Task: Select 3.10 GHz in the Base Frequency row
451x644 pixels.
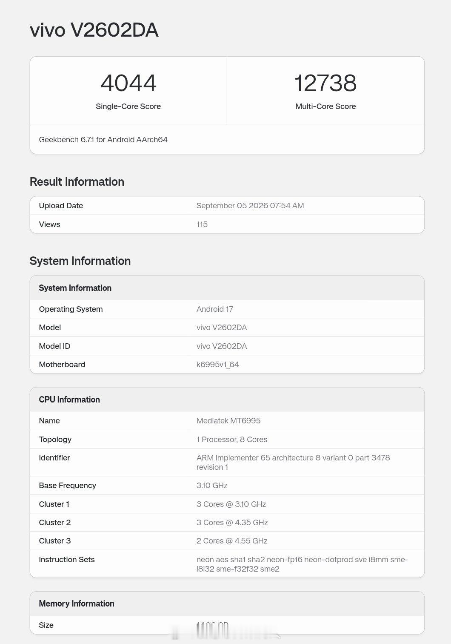Action: tap(212, 486)
